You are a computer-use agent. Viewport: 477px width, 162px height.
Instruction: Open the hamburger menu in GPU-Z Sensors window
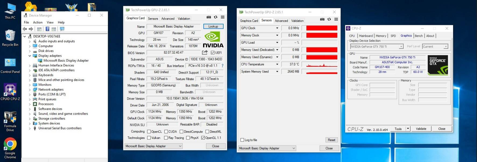336,19
